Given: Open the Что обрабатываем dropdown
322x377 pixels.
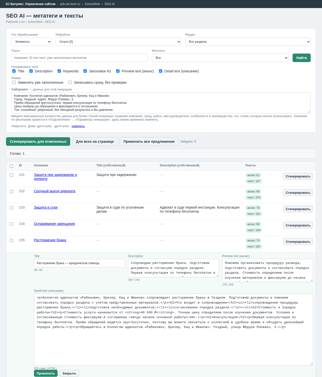Looking at the screenshot, I should [x=31, y=42].
